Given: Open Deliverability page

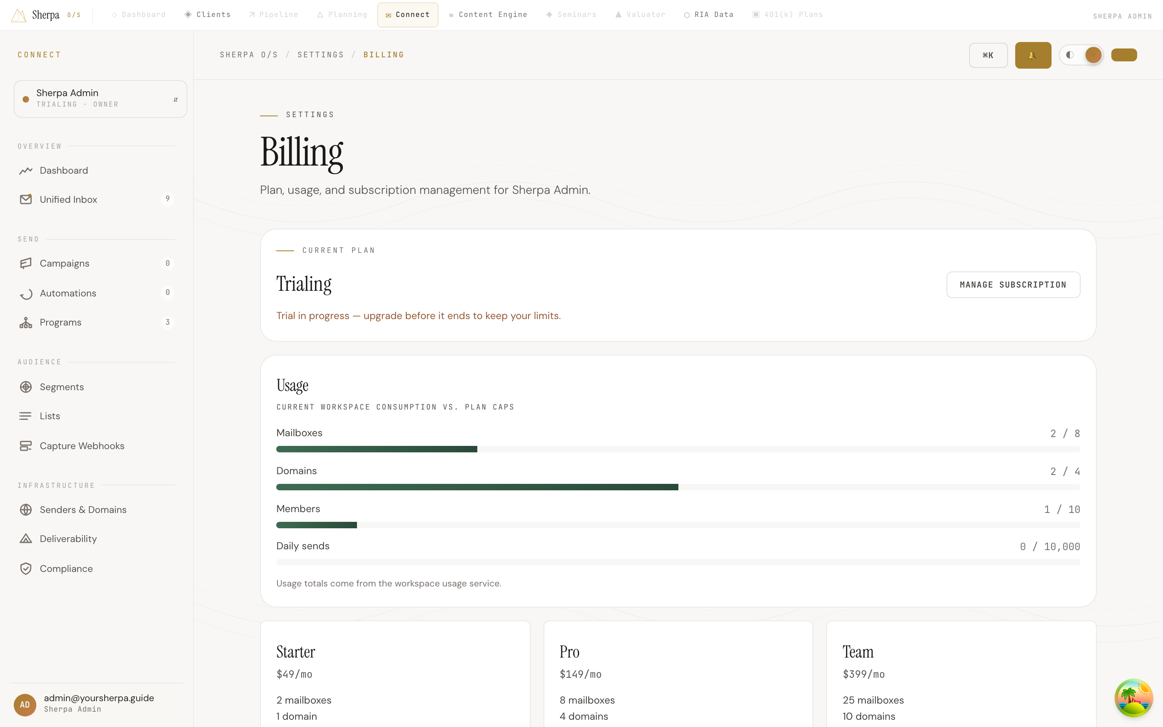Looking at the screenshot, I should tap(96, 539).
